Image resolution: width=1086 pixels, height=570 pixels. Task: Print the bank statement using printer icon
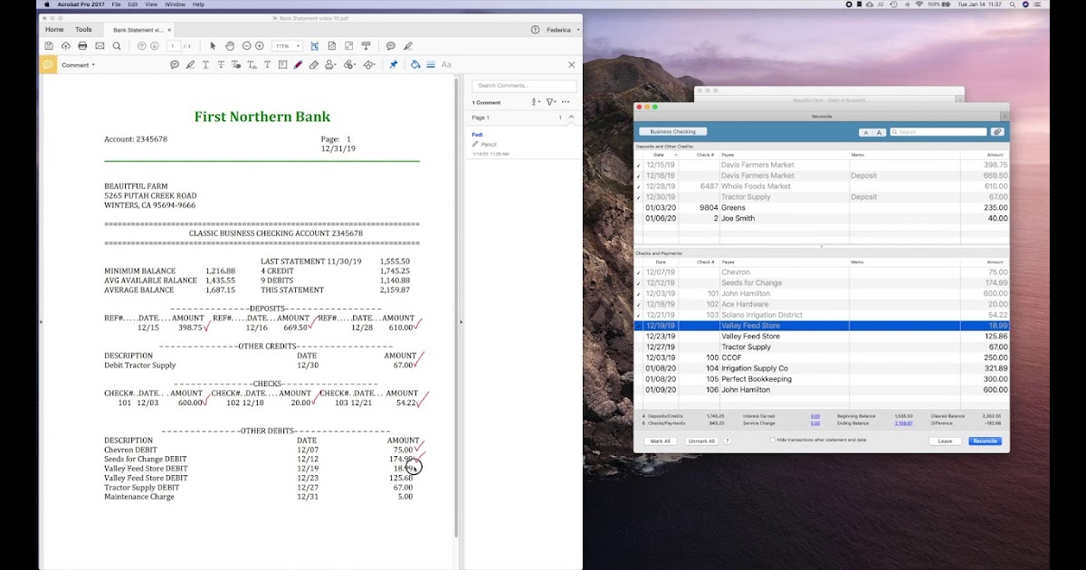pos(82,46)
